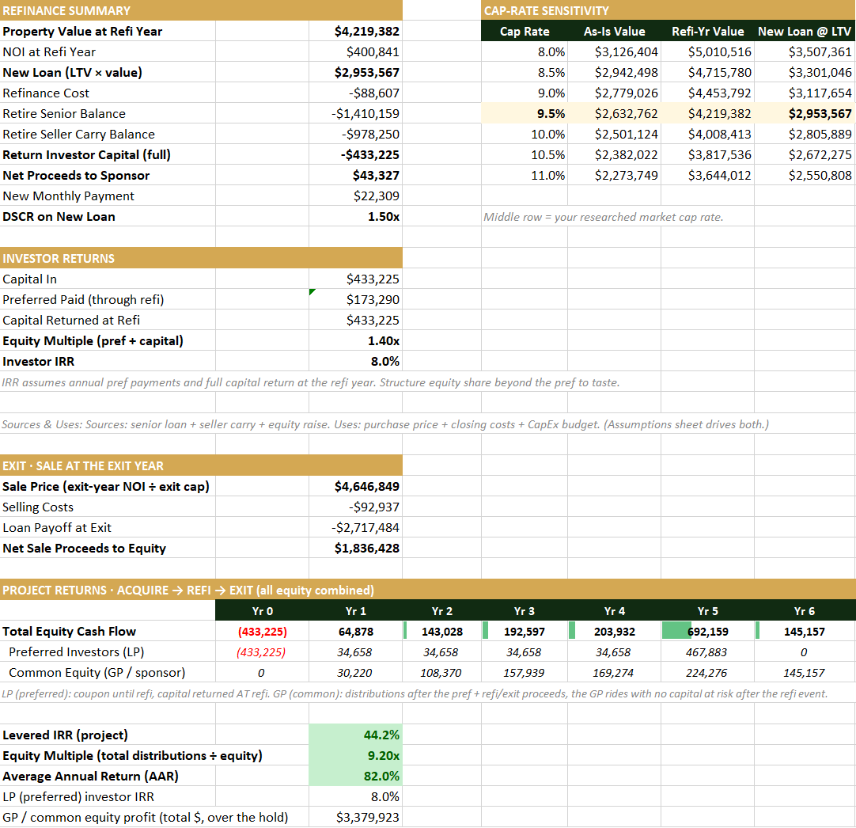Select Yr 5 cash flow cell 692,159 with data bar

point(707,632)
